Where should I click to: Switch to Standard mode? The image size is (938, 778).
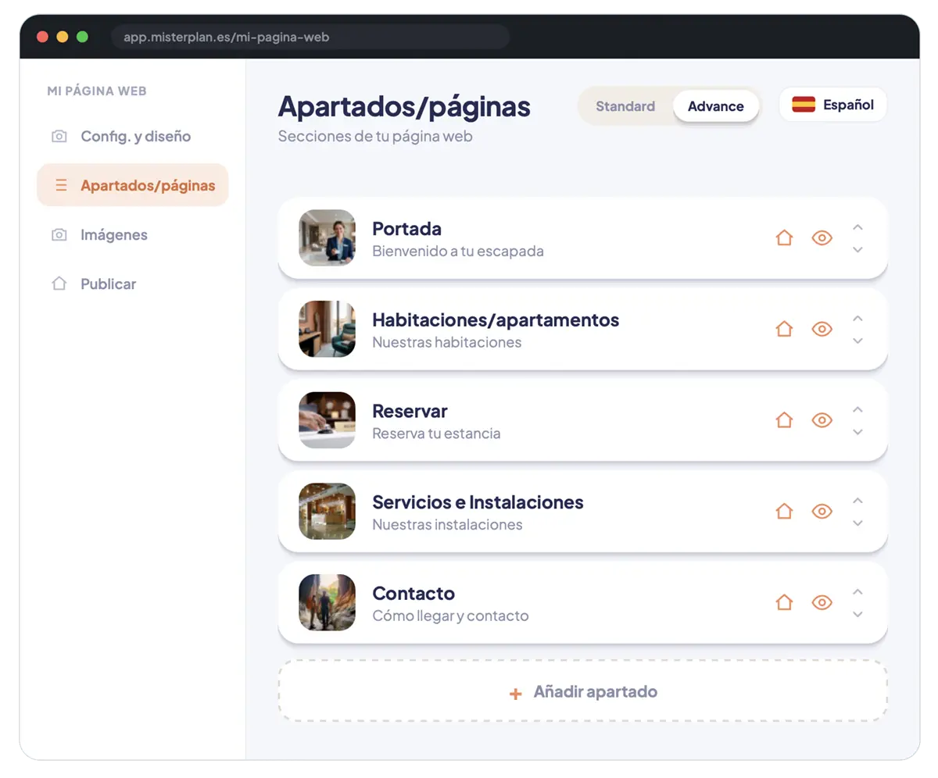click(x=625, y=106)
